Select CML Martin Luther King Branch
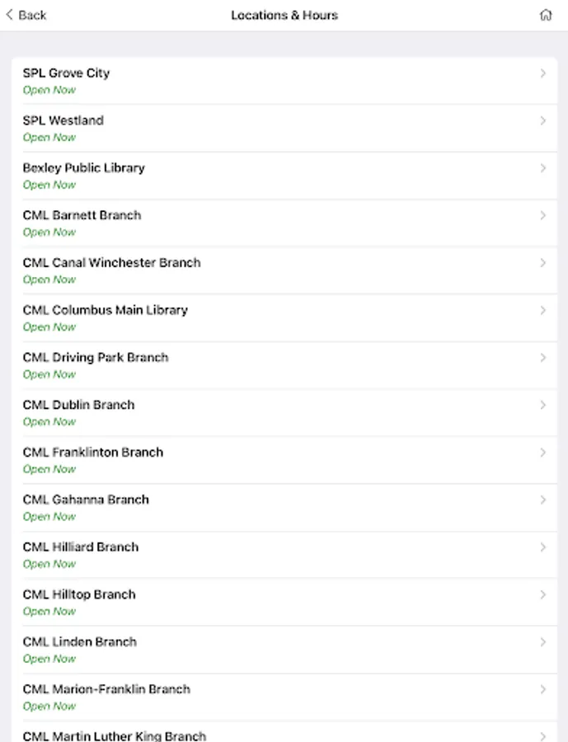Image resolution: width=568 pixels, height=742 pixels. 284,731
